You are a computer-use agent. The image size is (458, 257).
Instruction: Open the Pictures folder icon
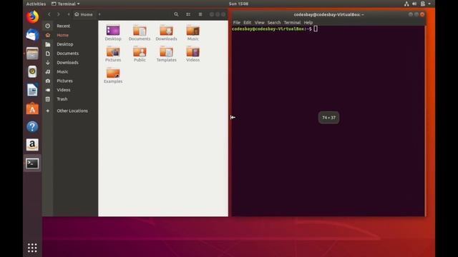[113, 54]
